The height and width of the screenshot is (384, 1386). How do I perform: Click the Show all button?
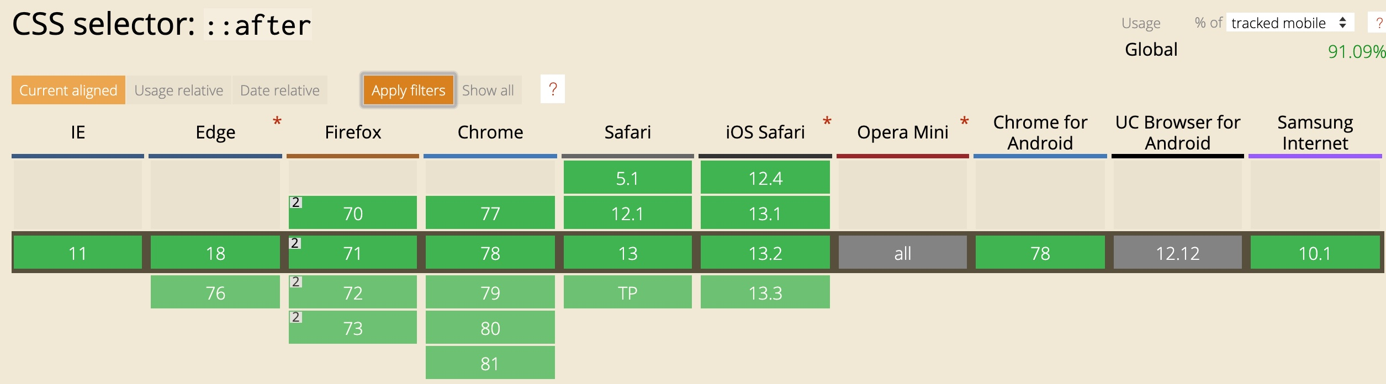point(488,90)
